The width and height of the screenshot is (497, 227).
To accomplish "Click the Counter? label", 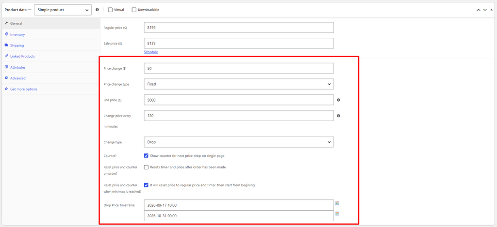I will coord(110,156).
